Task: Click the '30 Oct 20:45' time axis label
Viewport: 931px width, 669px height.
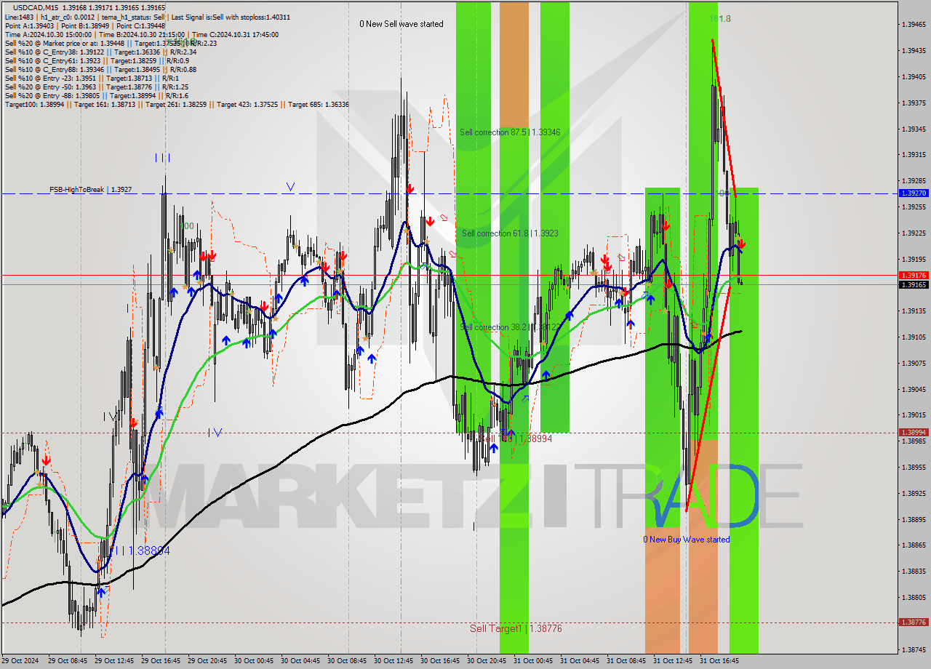Action: 487,661
